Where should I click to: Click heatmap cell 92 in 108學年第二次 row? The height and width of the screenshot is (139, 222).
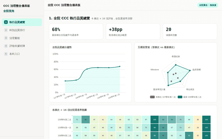tap(189, 136)
